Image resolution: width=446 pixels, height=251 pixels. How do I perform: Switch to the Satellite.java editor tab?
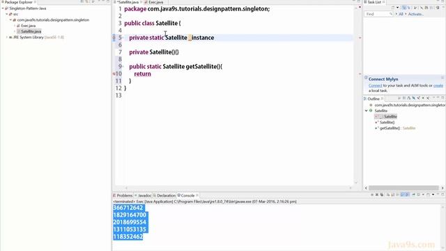pyautogui.click(x=128, y=2)
